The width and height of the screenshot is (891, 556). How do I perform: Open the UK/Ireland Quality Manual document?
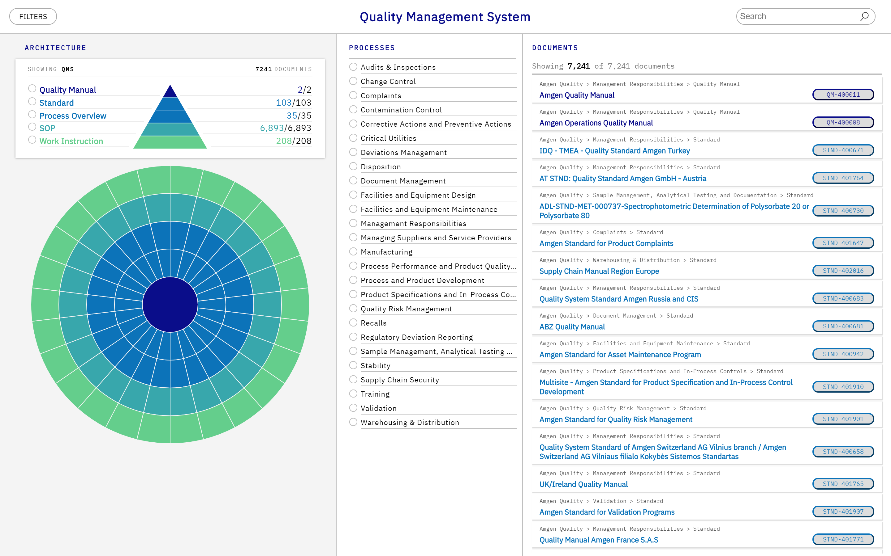point(583,484)
